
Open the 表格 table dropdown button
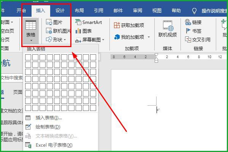point(31,31)
